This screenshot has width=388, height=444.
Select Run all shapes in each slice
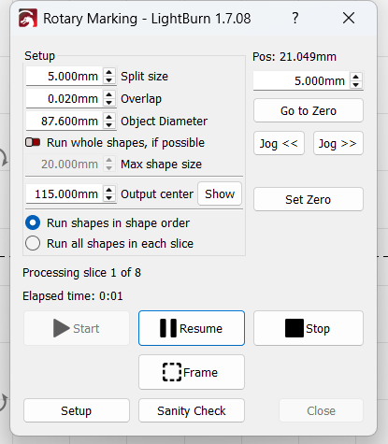tap(33, 243)
